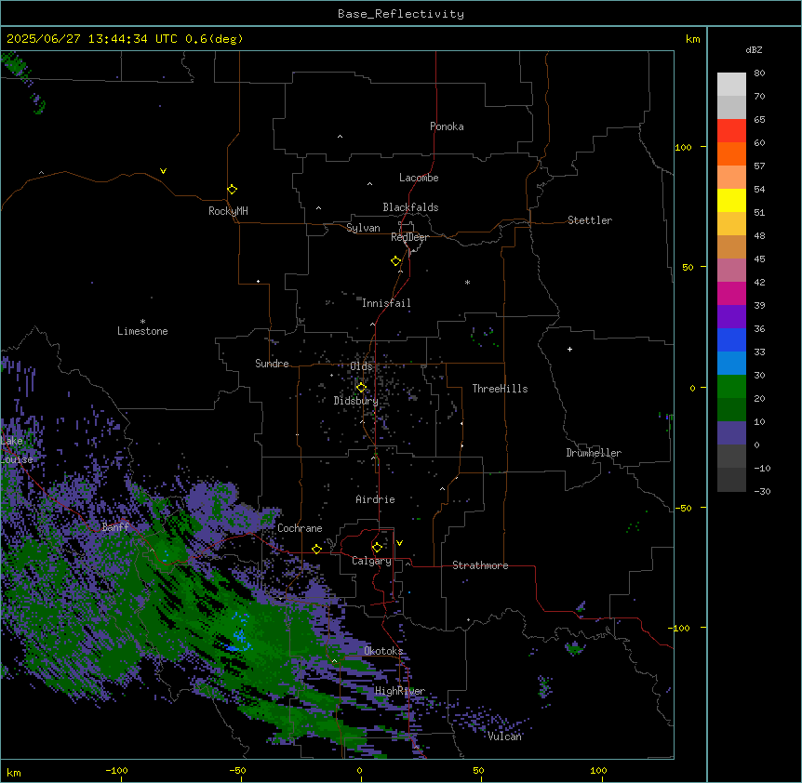The height and width of the screenshot is (783, 802).
Task: Pick the orange 57-60 dBZ legend swatch
Action: (x=731, y=154)
